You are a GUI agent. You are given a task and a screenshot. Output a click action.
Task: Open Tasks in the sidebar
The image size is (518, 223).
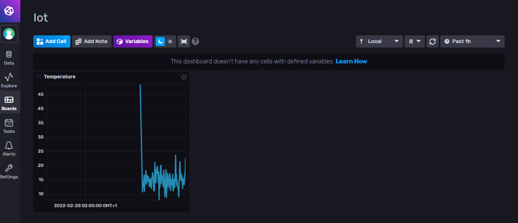(9, 126)
